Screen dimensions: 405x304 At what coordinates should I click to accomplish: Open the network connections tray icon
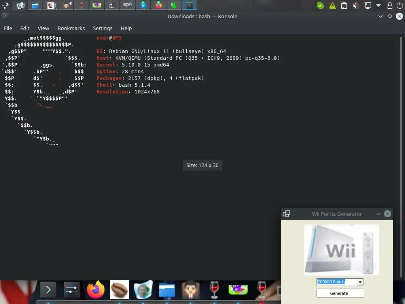[x=367, y=6]
